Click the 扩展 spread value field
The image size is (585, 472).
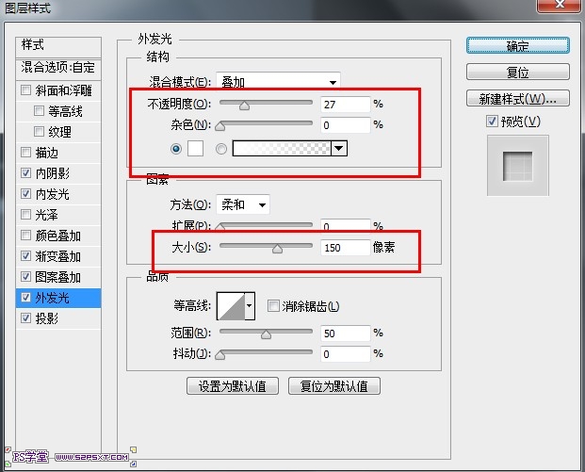(345, 225)
